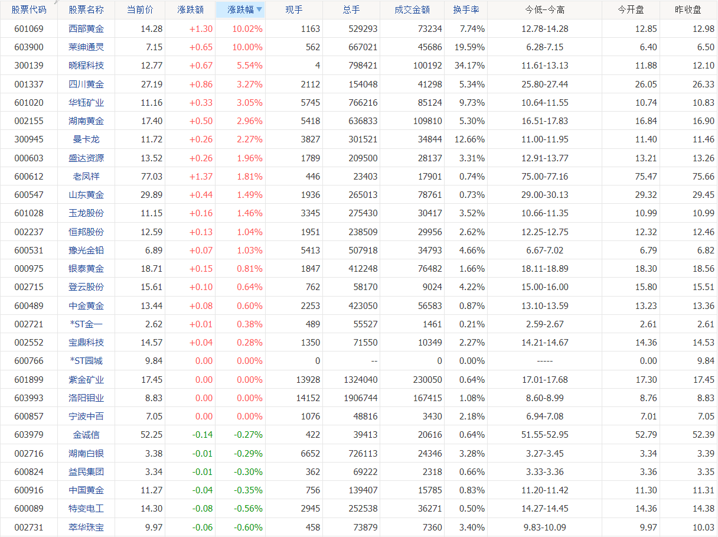Click the 当前价 column header
718x537 pixels.
(140, 10)
